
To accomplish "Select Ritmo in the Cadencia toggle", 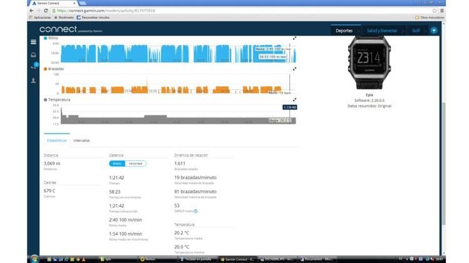I will click(x=117, y=164).
